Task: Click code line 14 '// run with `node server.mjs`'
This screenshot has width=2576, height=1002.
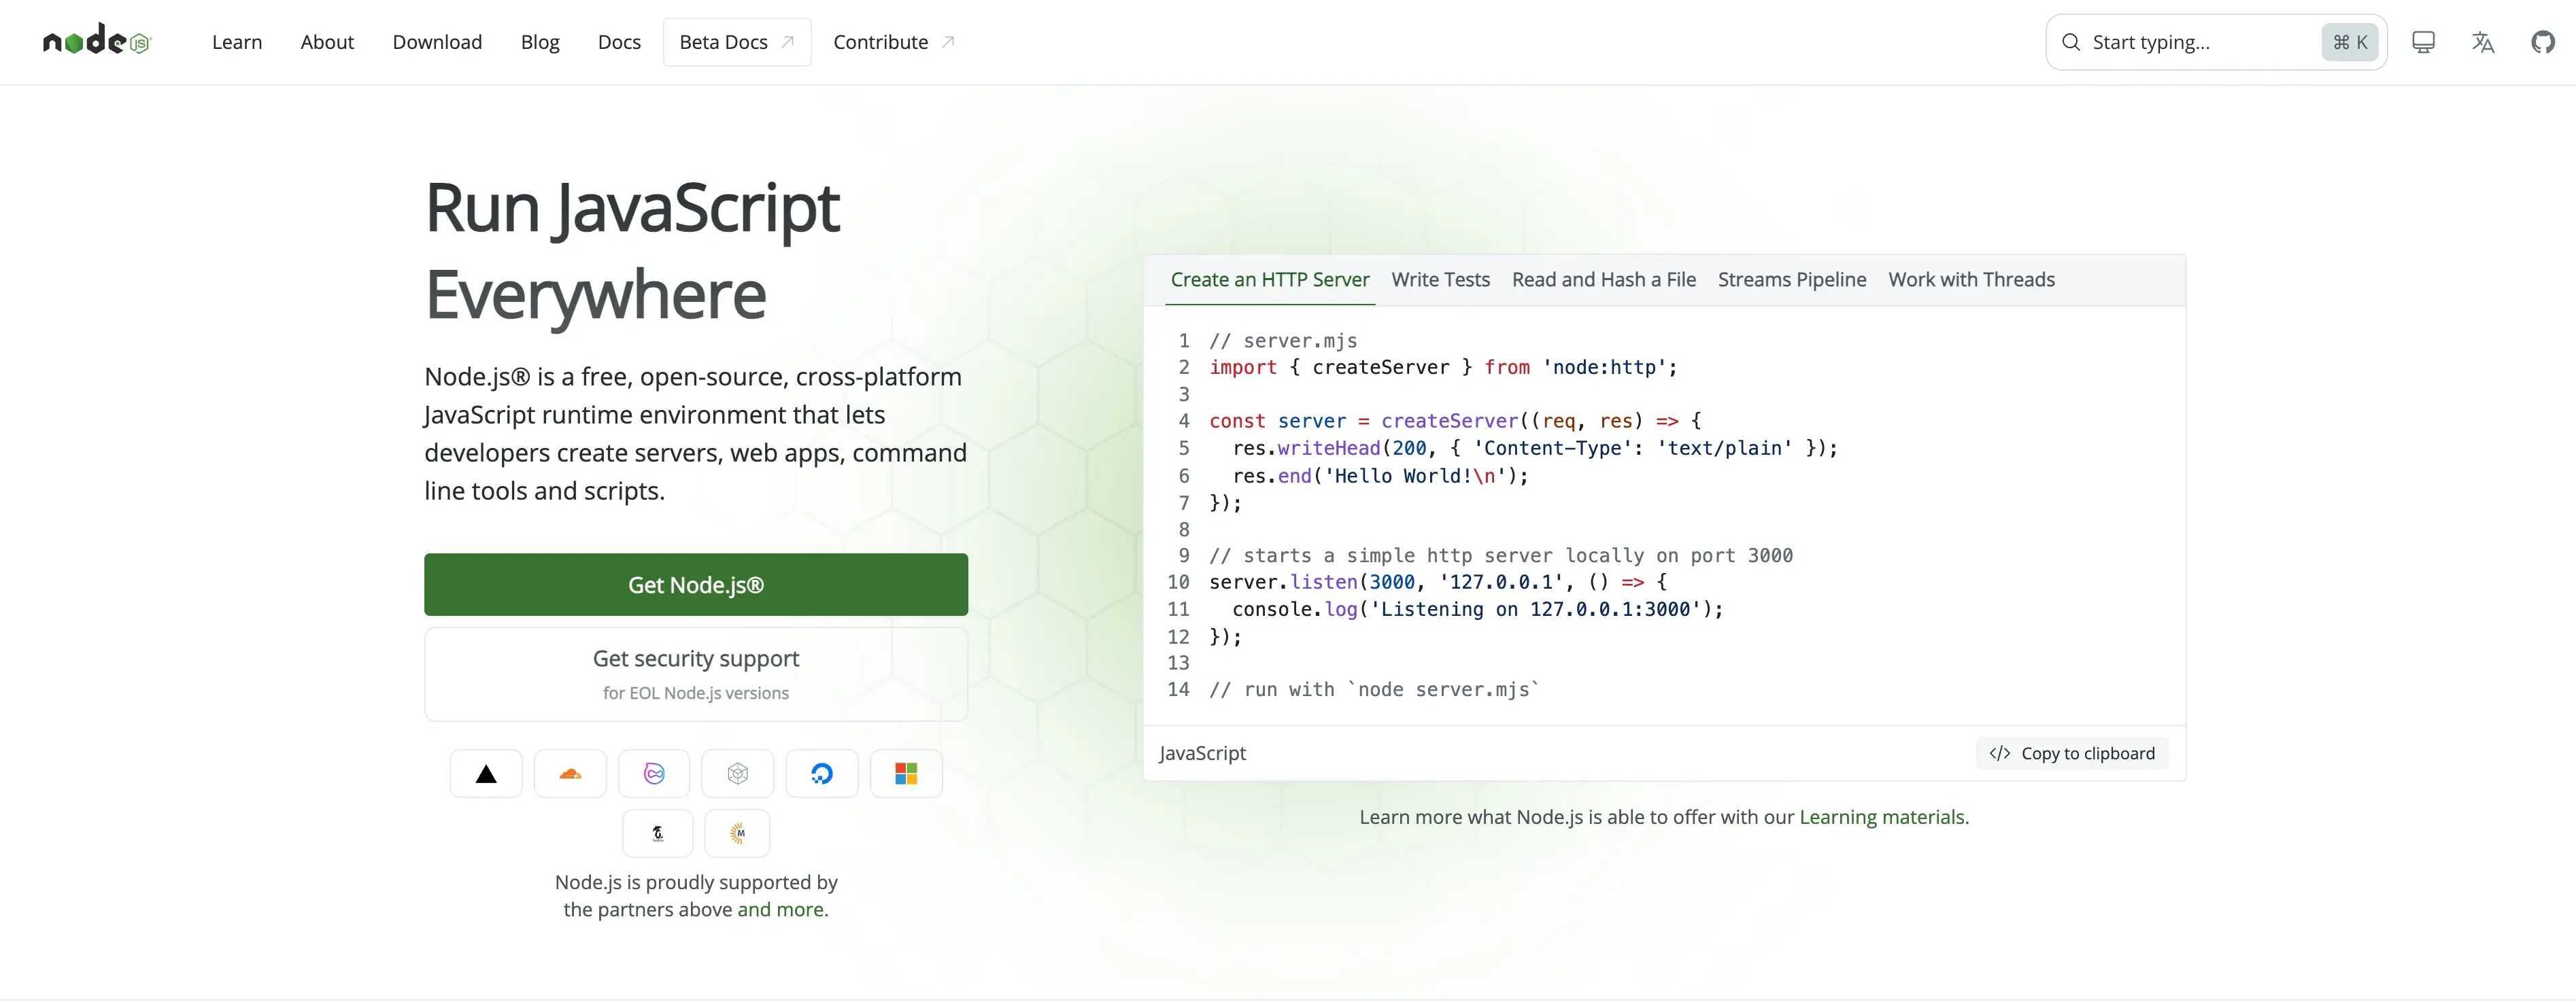Action: tap(1374, 689)
